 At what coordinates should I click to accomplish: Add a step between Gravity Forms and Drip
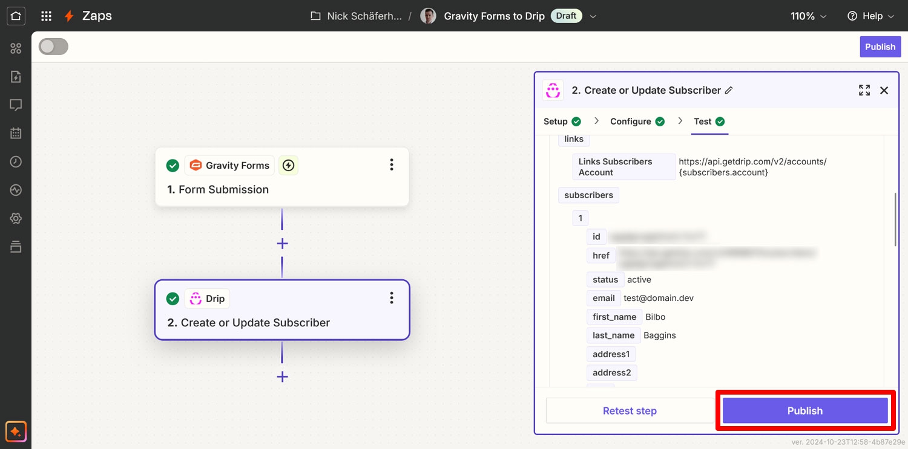click(x=282, y=244)
